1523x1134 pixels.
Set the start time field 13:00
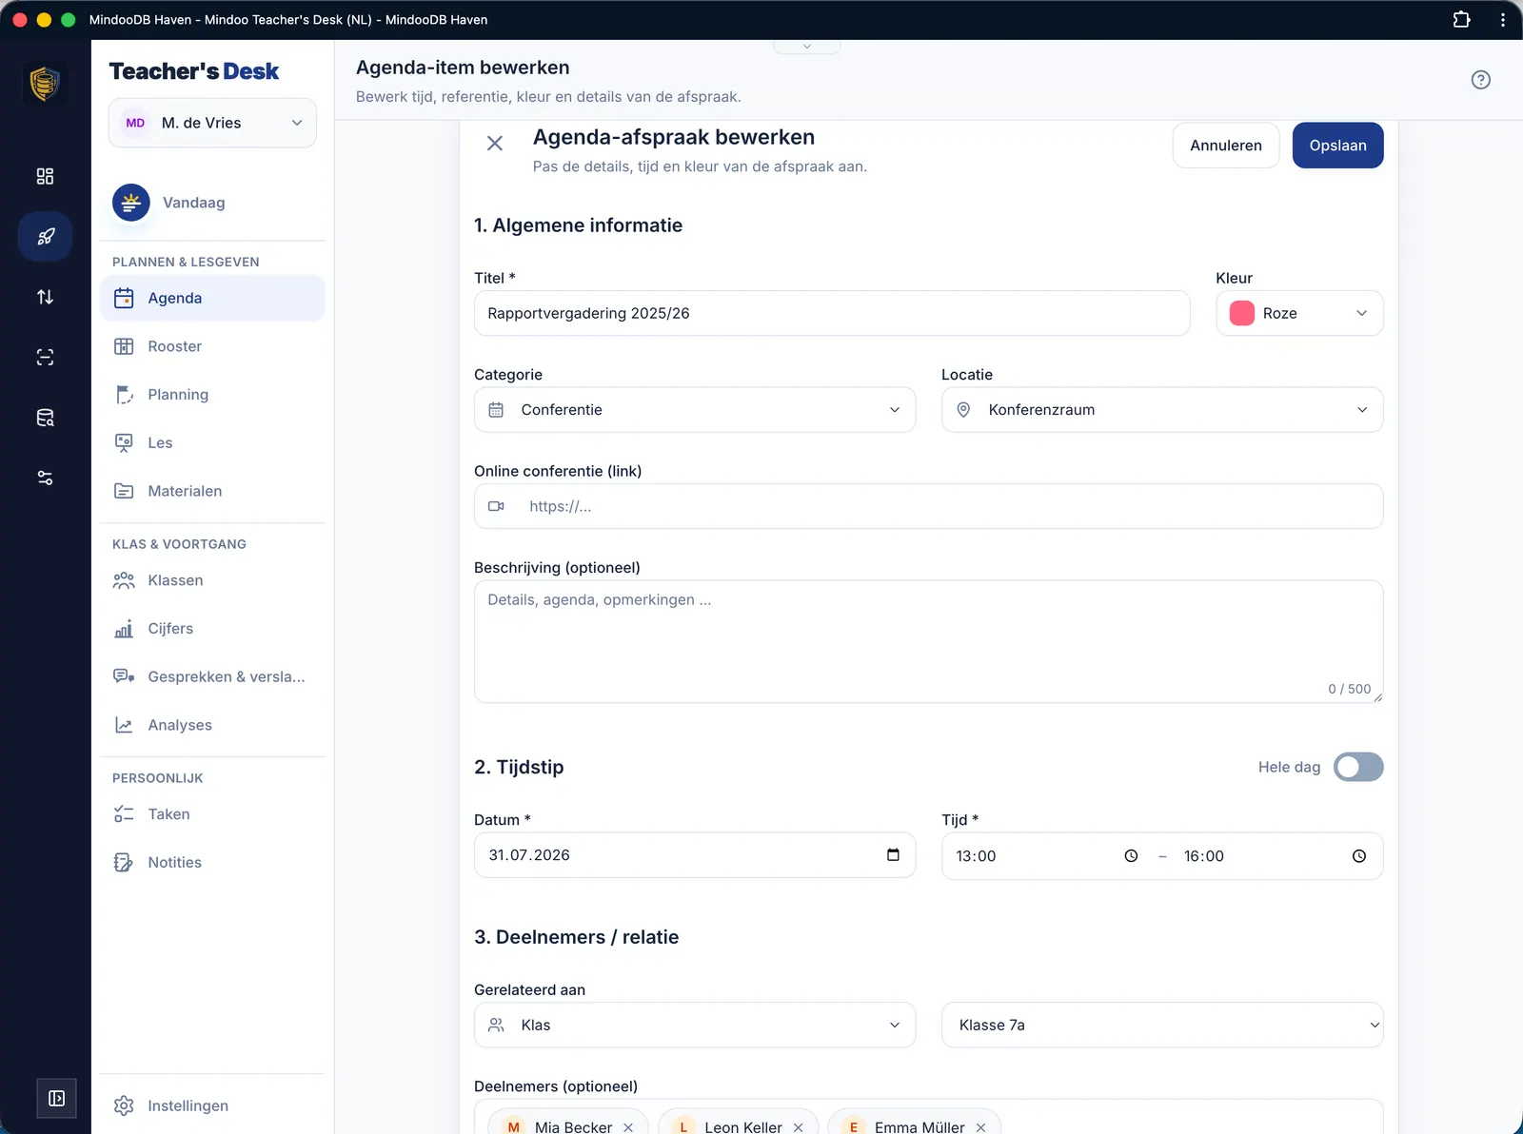click(x=1047, y=856)
